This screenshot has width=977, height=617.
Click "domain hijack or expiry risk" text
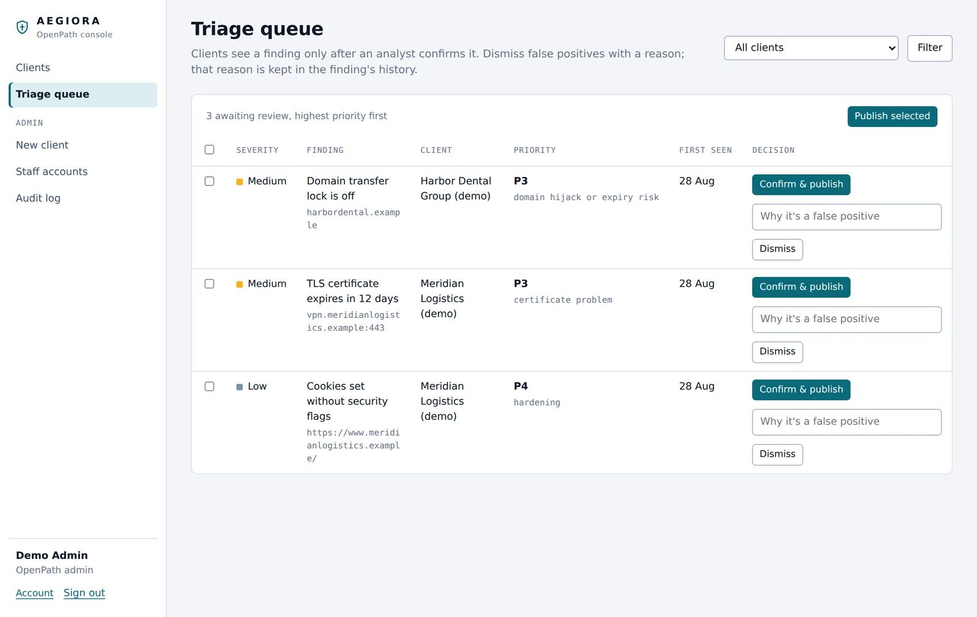click(586, 198)
